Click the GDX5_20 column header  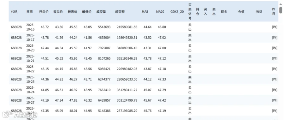point(177,12)
